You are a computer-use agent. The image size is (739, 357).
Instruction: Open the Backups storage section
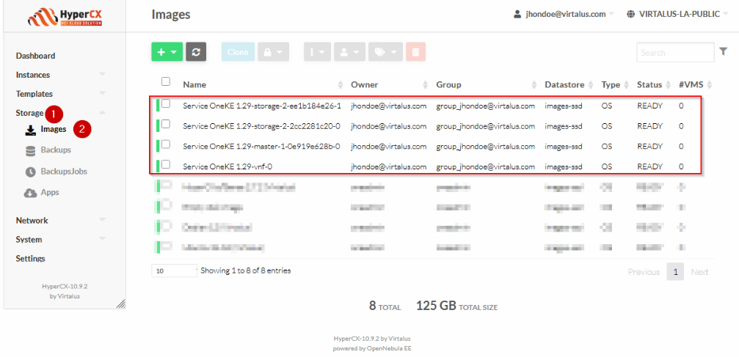click(55, 150)
